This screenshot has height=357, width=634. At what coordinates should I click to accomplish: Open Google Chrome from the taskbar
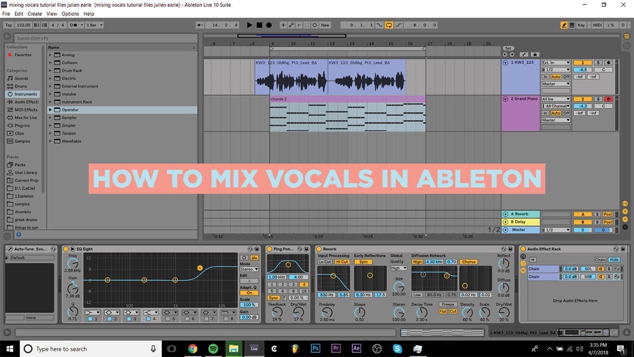(x=193, y=349)
